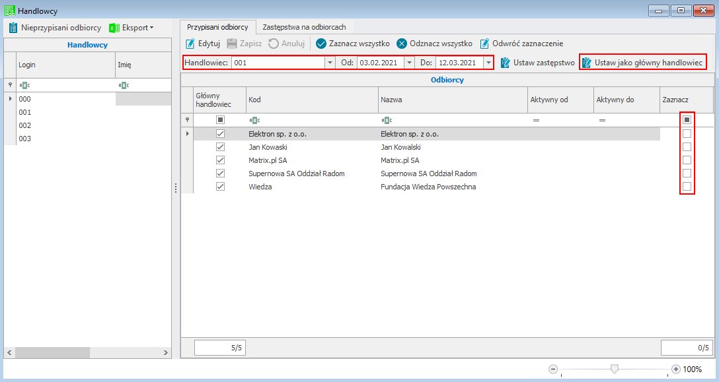This screenshot has width=719, height=382.
Task: Open the Od date picker dropdown
Action: pyautogui.click(x=409, y=63)
